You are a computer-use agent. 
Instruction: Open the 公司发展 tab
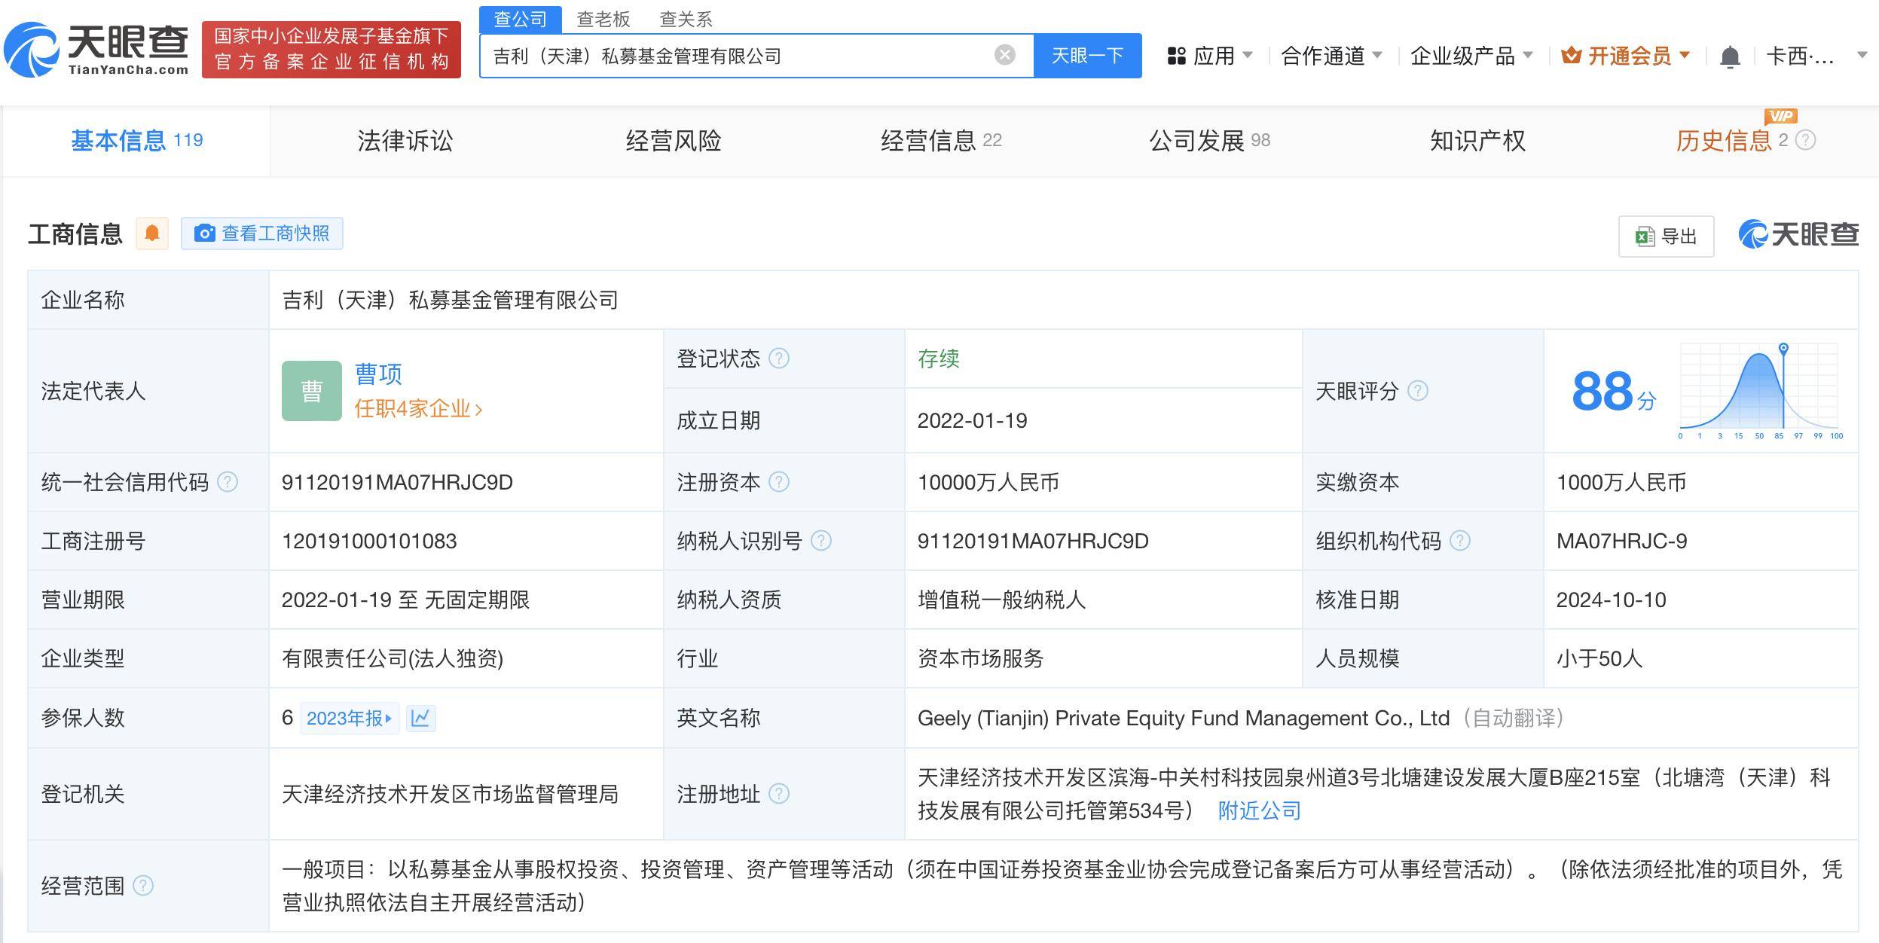(x=1210, y=141)
